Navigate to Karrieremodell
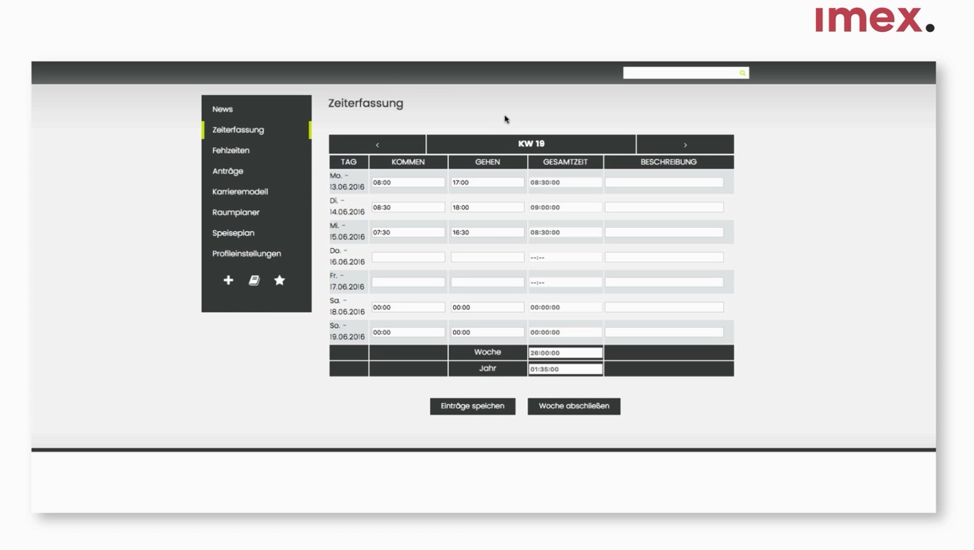This screenshot has width=974, height=550. (x=240, y=191)
